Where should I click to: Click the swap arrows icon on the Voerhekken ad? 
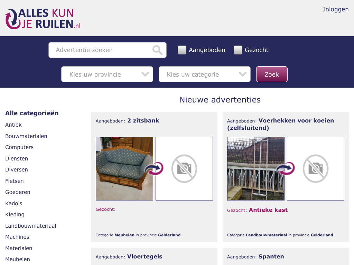point(285,169)
